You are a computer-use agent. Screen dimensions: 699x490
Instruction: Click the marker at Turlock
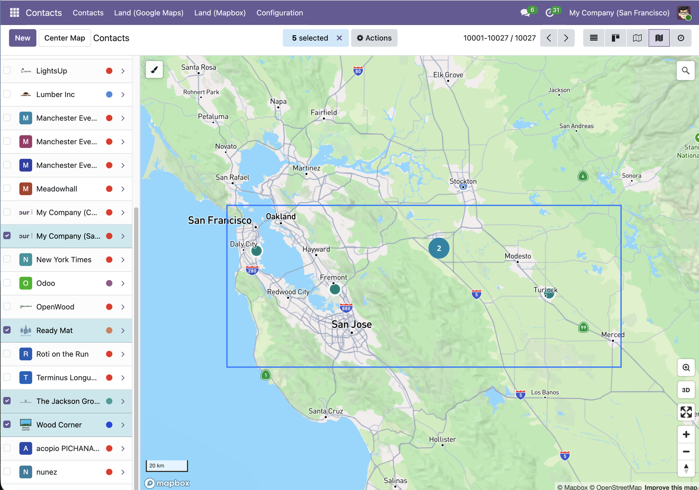click(x=549, y=294)
